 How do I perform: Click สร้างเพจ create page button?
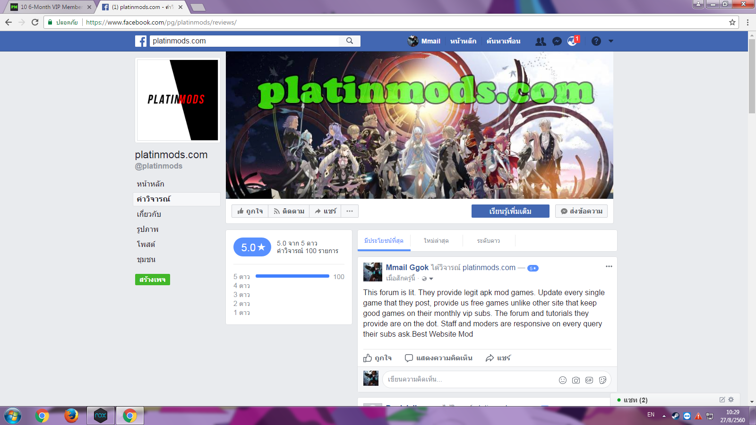pos(153,280)
